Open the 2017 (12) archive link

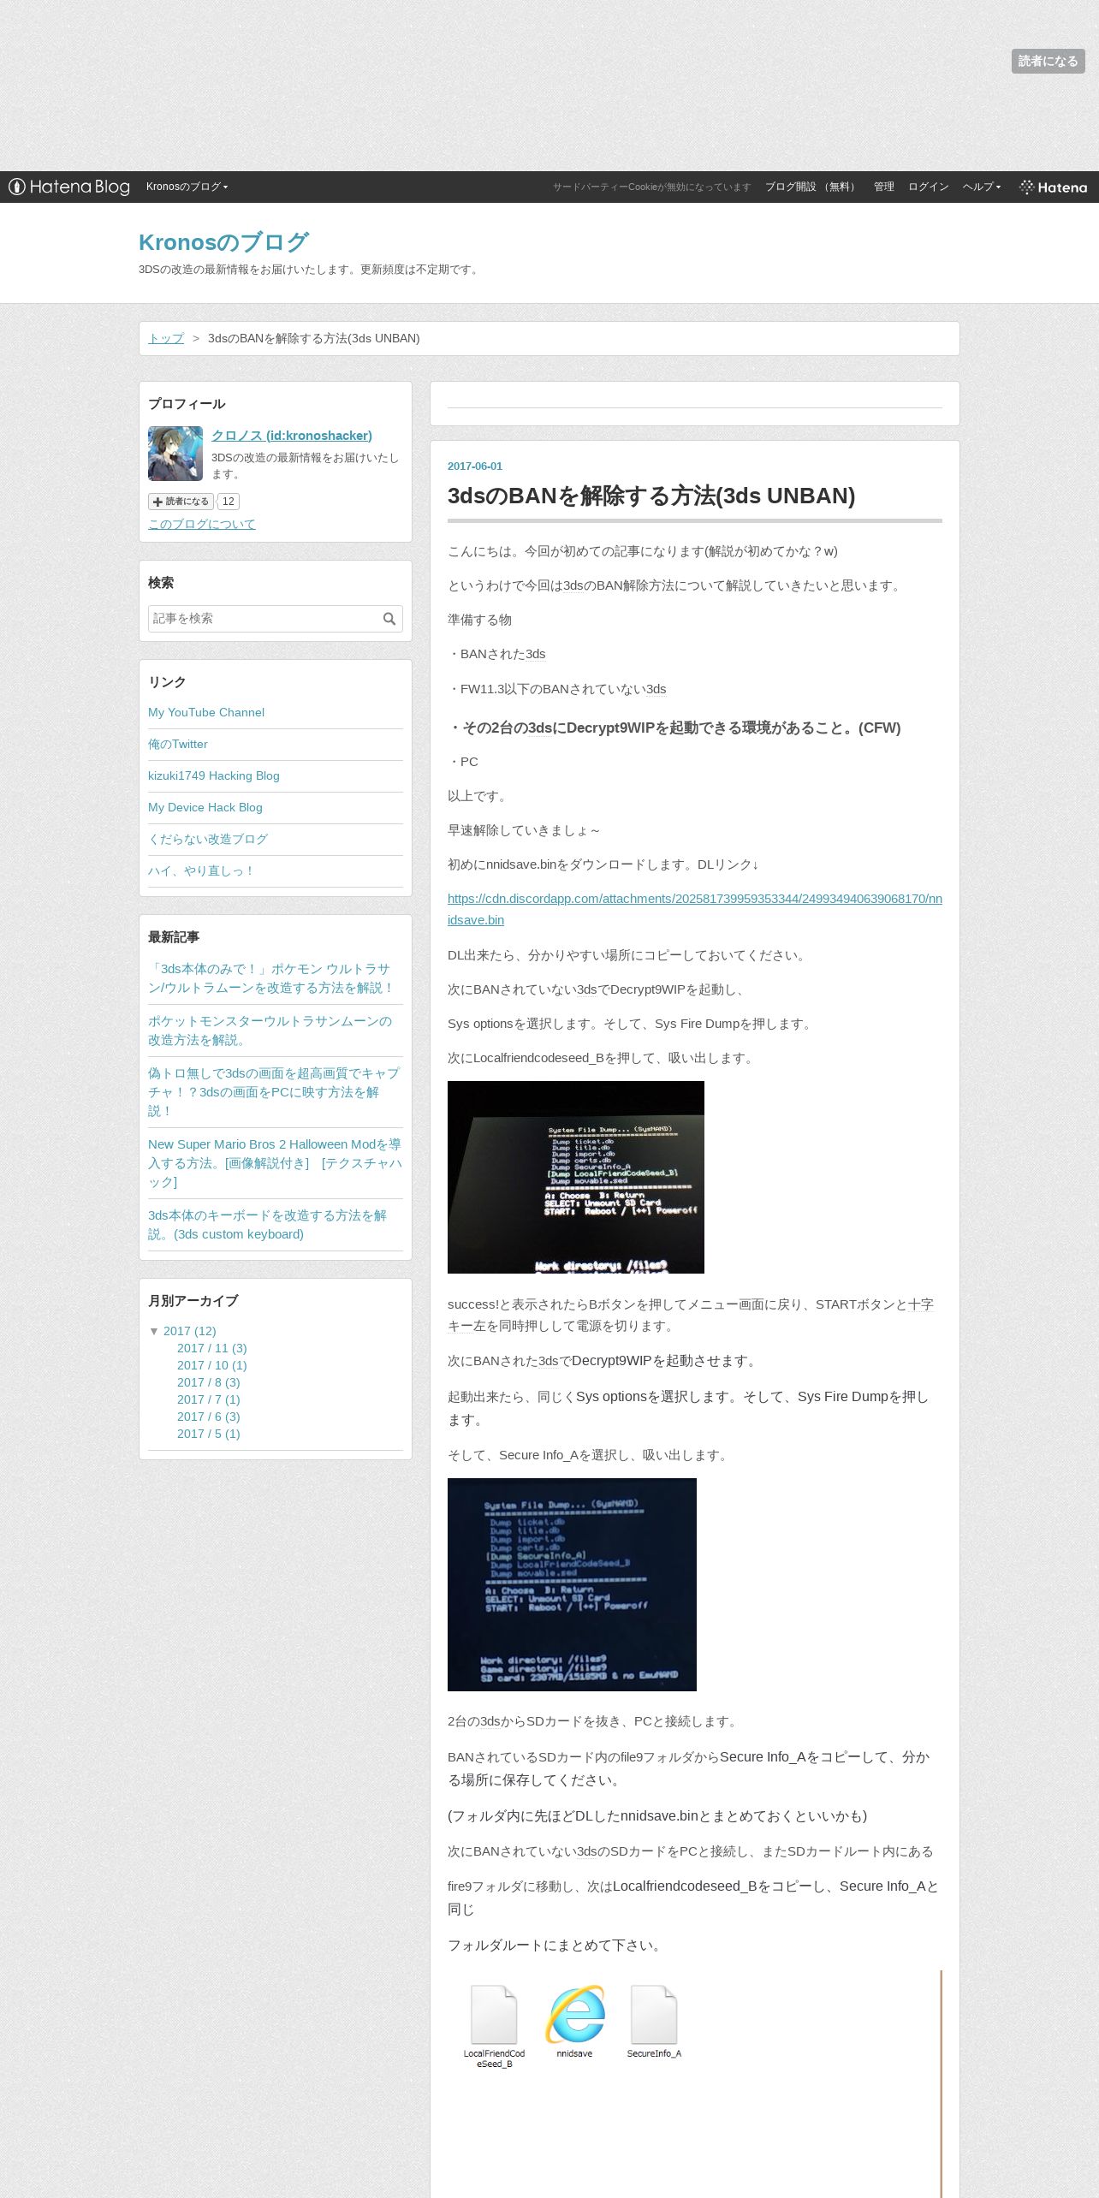coord(190,1331)
